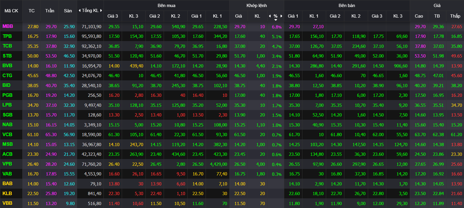The image size is (464, 208).
Task: Open stock symbol TPB
Action: (7, 36)
